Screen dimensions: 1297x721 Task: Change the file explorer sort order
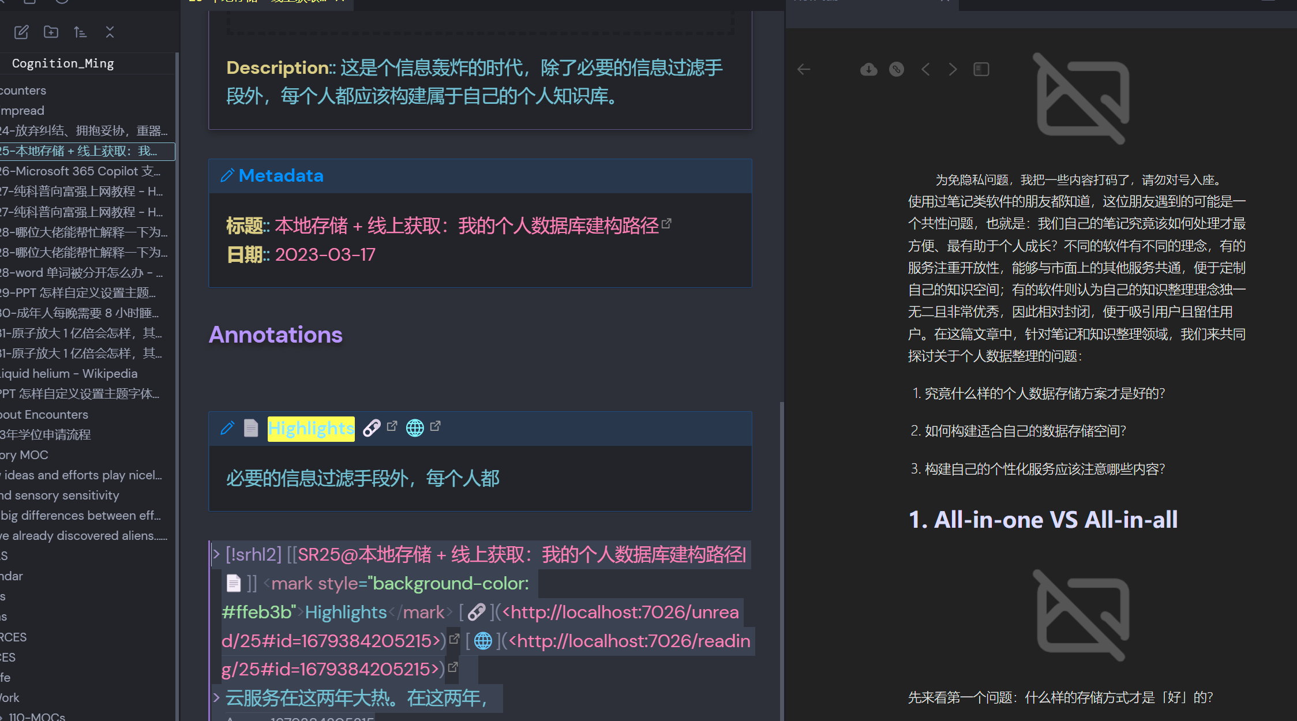coord(80,32)
